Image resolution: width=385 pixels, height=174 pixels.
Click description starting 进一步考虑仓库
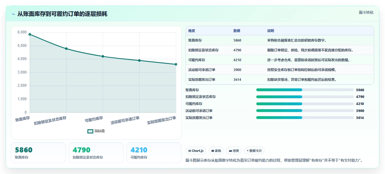(x=308, y=60)
